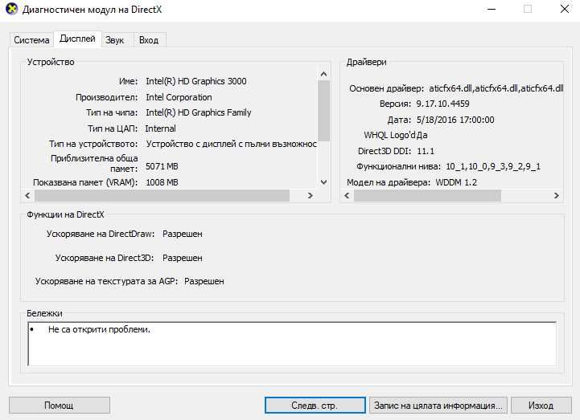Select the Дисплей tab
The height and width of the screenshot is (420, 580).
click(x=77, y=39)
